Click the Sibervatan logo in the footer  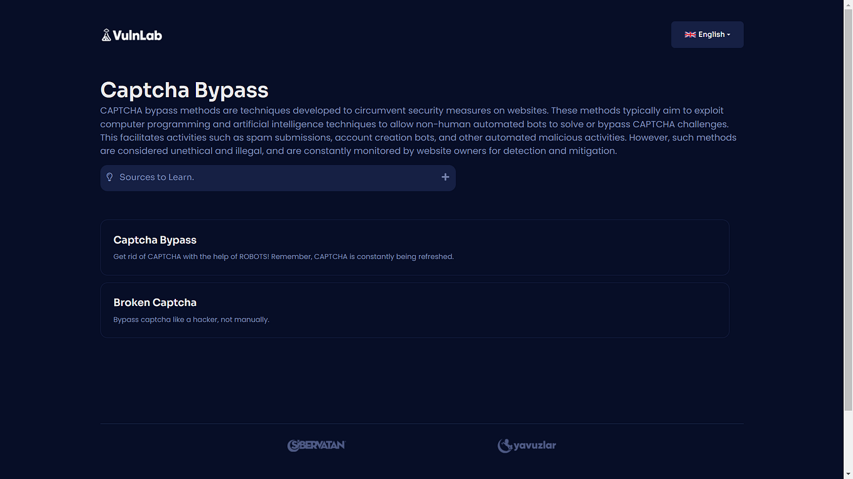tap(317, 445)
